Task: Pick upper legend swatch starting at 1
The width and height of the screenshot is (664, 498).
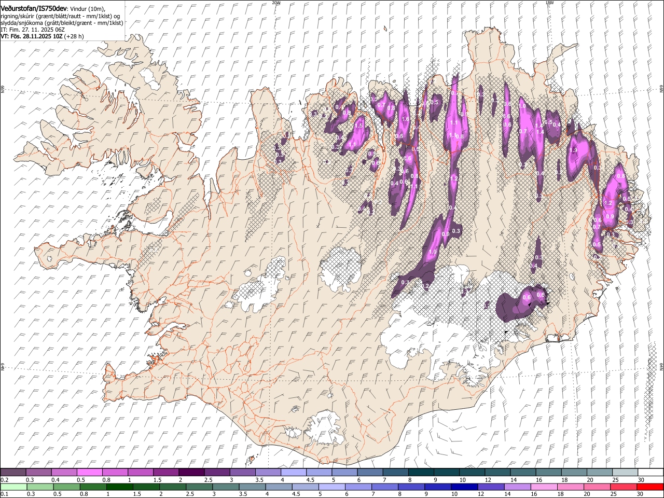Action: [140, 473]
